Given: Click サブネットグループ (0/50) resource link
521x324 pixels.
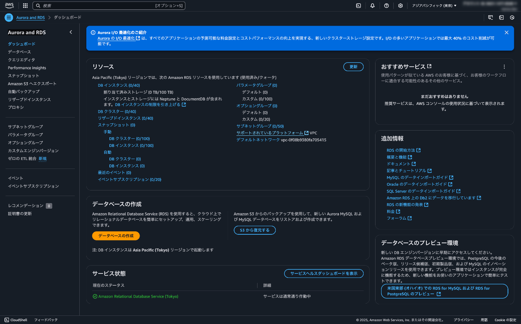Looking at the screenshot, I should click(260, 126).
